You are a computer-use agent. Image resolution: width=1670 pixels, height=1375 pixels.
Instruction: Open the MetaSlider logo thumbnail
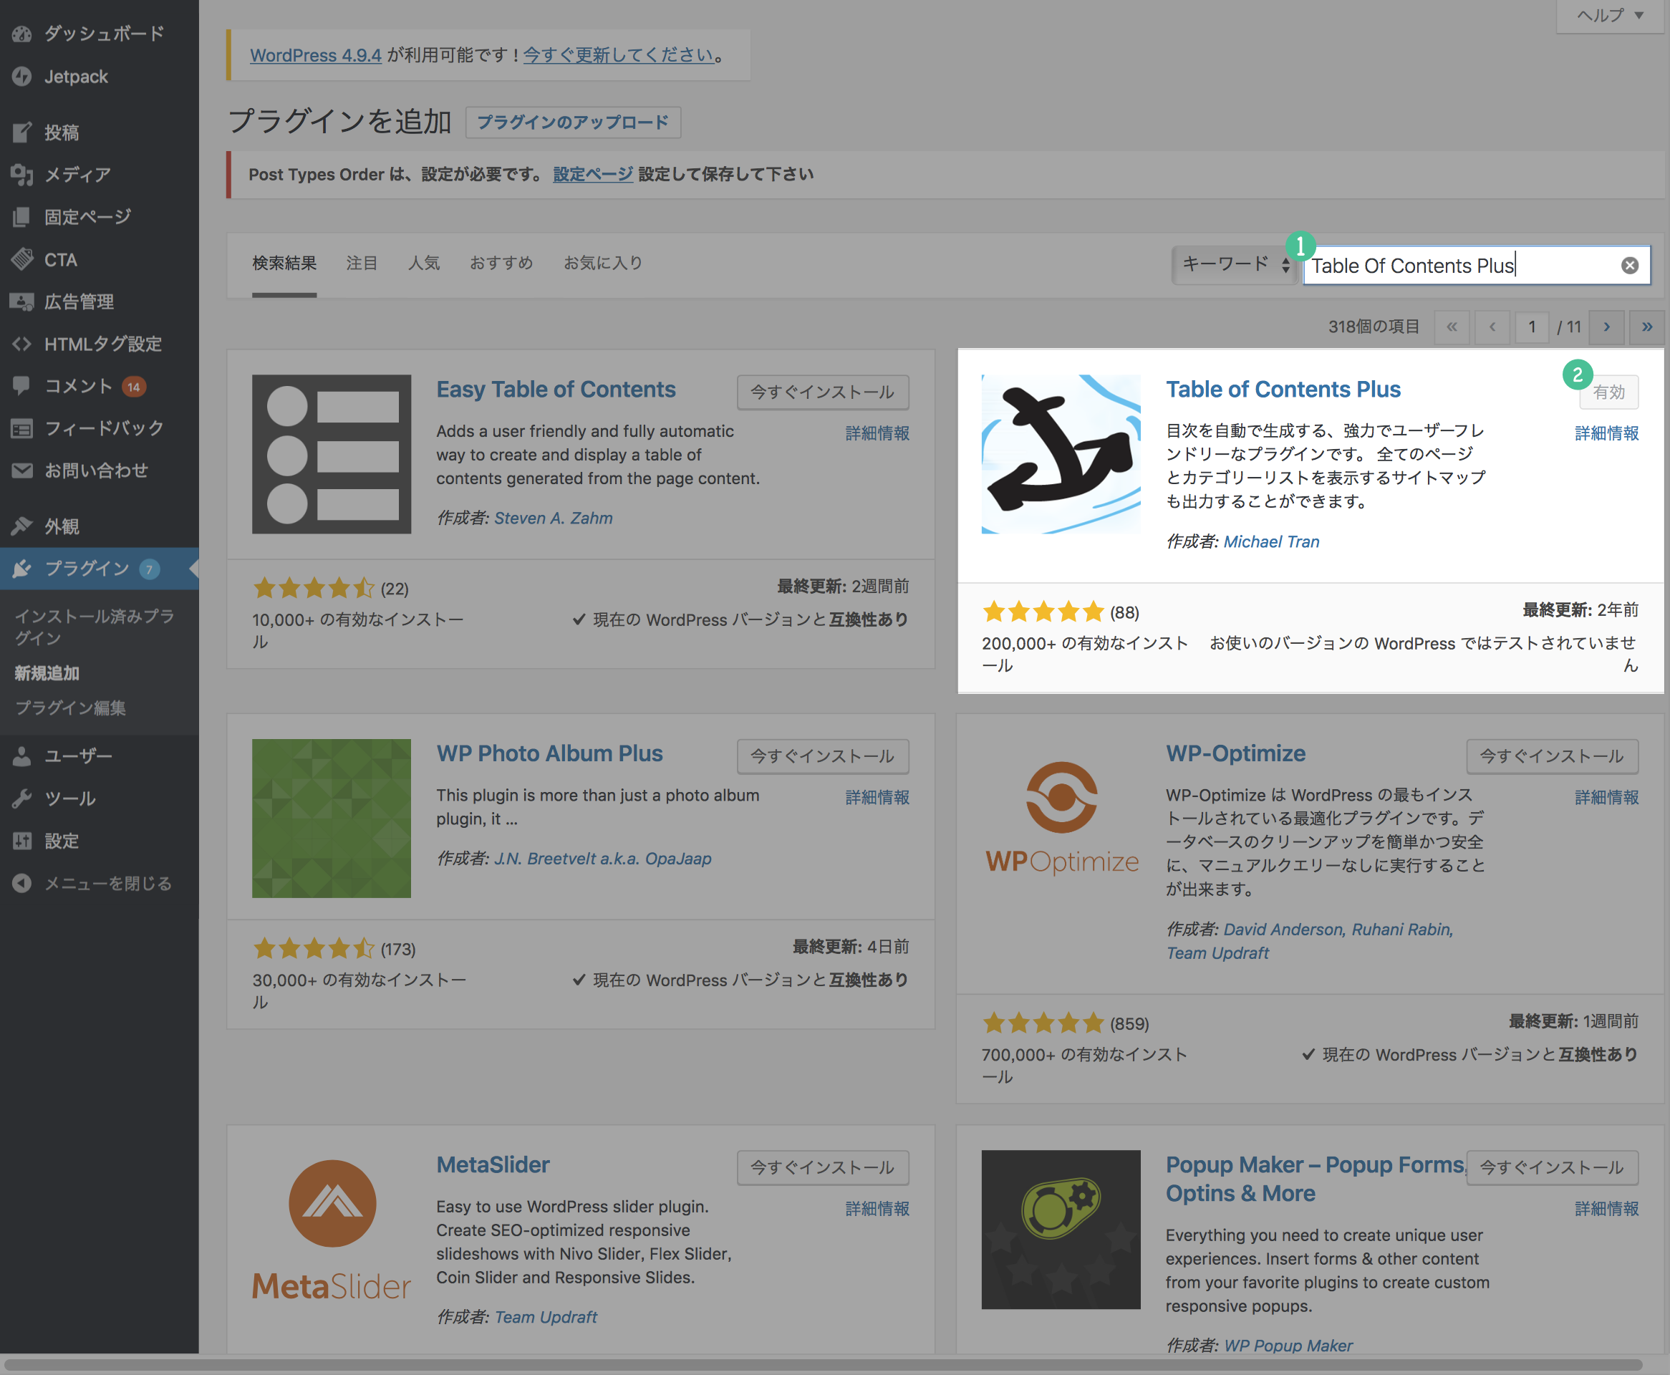pos(331,1229)
